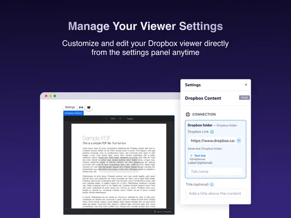The width and height of the screenshot is (291, 218).
Task: Click the Tab name label field
Action: point(215,171)
